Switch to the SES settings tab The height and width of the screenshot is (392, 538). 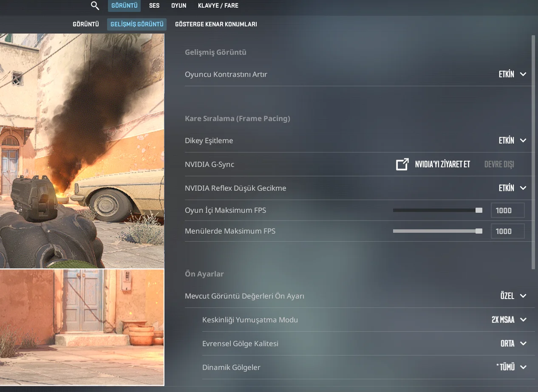[x=154, y=6]
